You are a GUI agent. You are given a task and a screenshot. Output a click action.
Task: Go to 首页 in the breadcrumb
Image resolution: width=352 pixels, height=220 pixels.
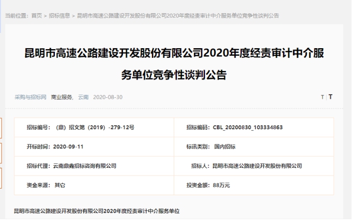coord(37,16)
